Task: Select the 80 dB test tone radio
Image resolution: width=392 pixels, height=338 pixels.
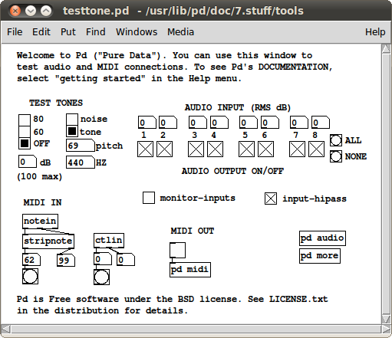Action: pos(25,120)
